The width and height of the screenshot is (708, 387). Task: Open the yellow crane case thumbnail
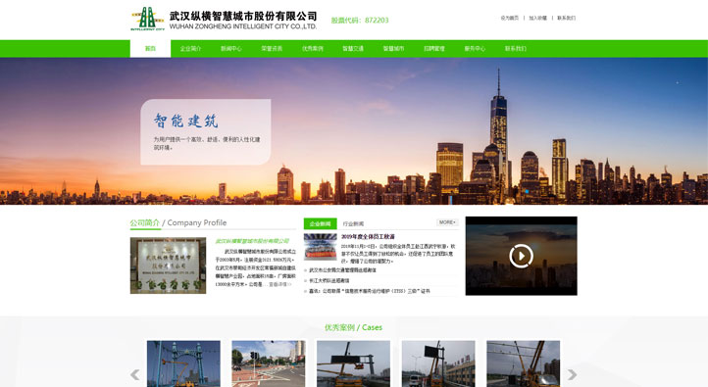[x=524, y=363]
